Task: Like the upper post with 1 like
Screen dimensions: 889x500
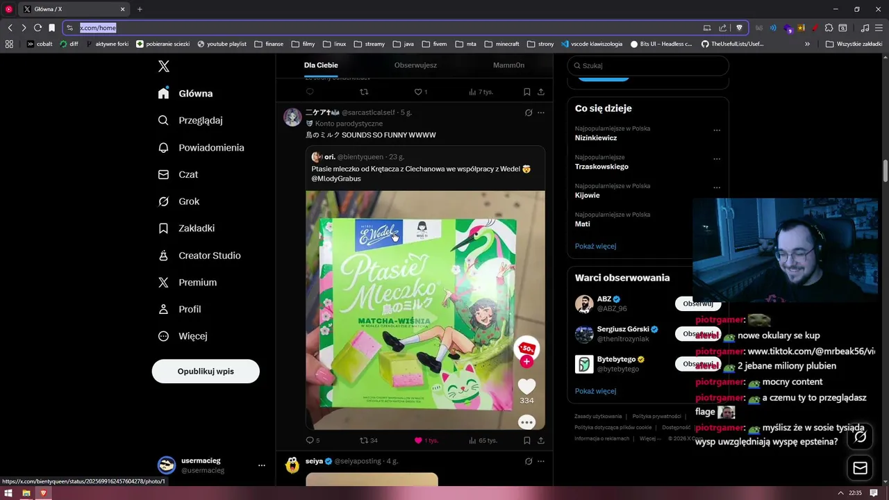Action: [420, 92]
